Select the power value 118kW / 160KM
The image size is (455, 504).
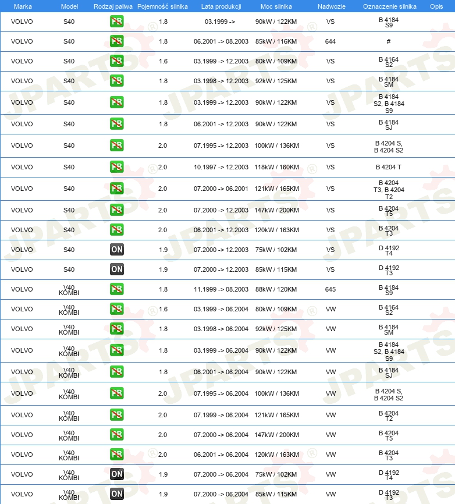276,167
